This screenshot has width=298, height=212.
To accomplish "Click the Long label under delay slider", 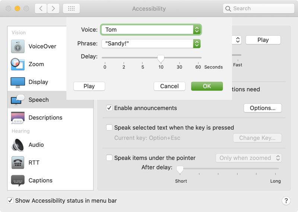I will [x=275, y=181].
